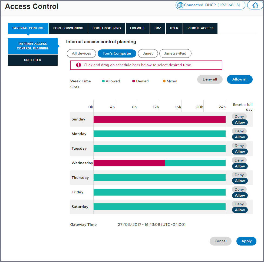The height and width of the screenshot is (262, 264).
Task: Select the All devices filter
Action: [81, 53]
